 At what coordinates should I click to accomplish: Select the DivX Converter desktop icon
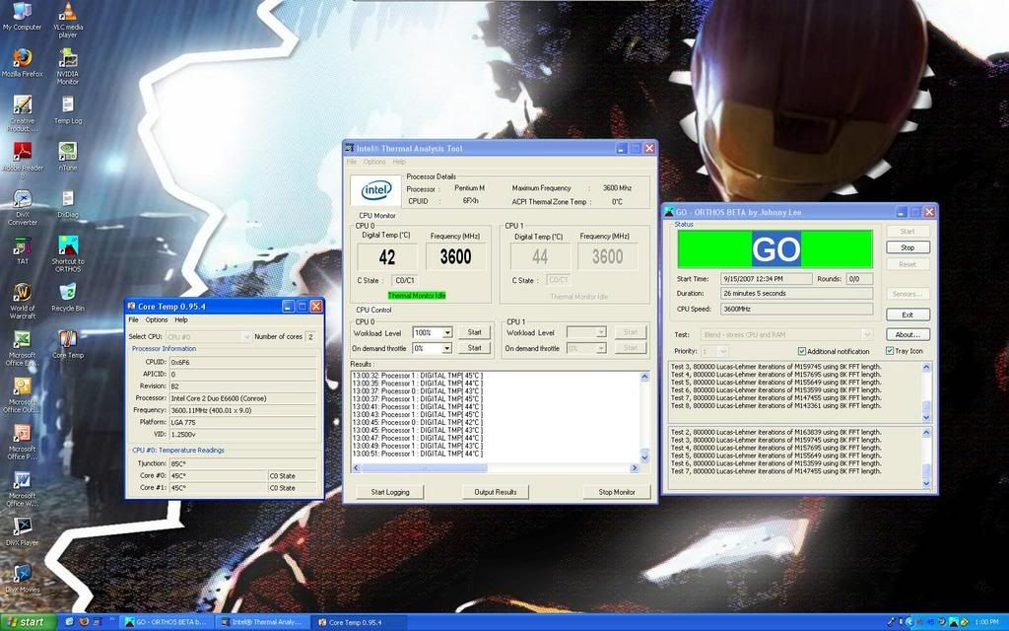click(x=23, y=207)
